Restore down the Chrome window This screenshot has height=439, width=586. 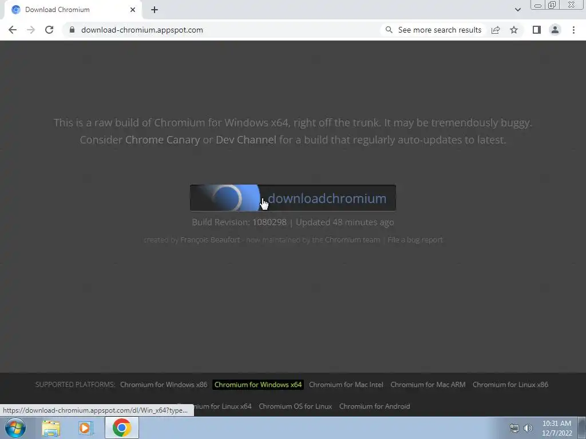(552, 5)
